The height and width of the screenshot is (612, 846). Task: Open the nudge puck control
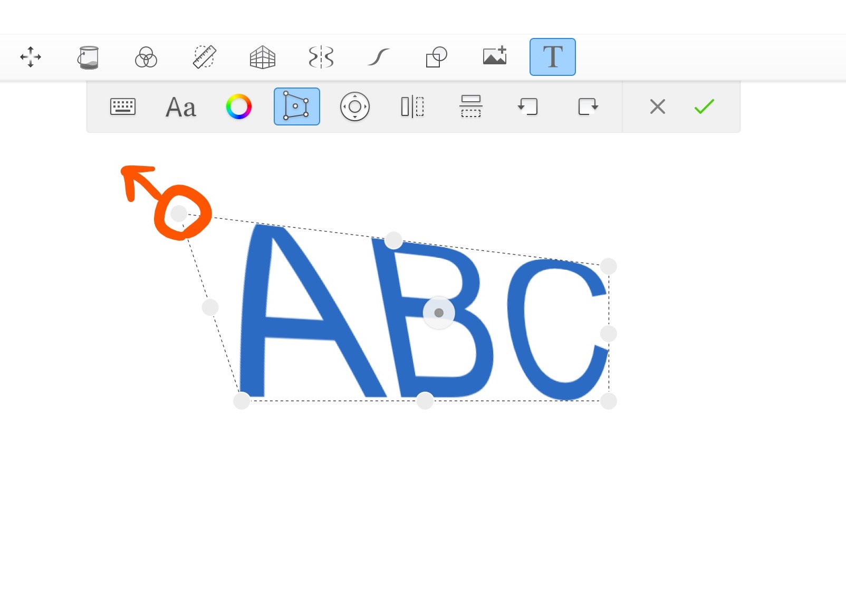355,106
